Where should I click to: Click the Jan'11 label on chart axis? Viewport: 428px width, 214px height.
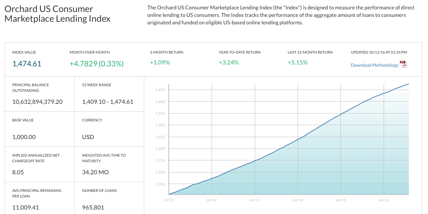(168, 200)
